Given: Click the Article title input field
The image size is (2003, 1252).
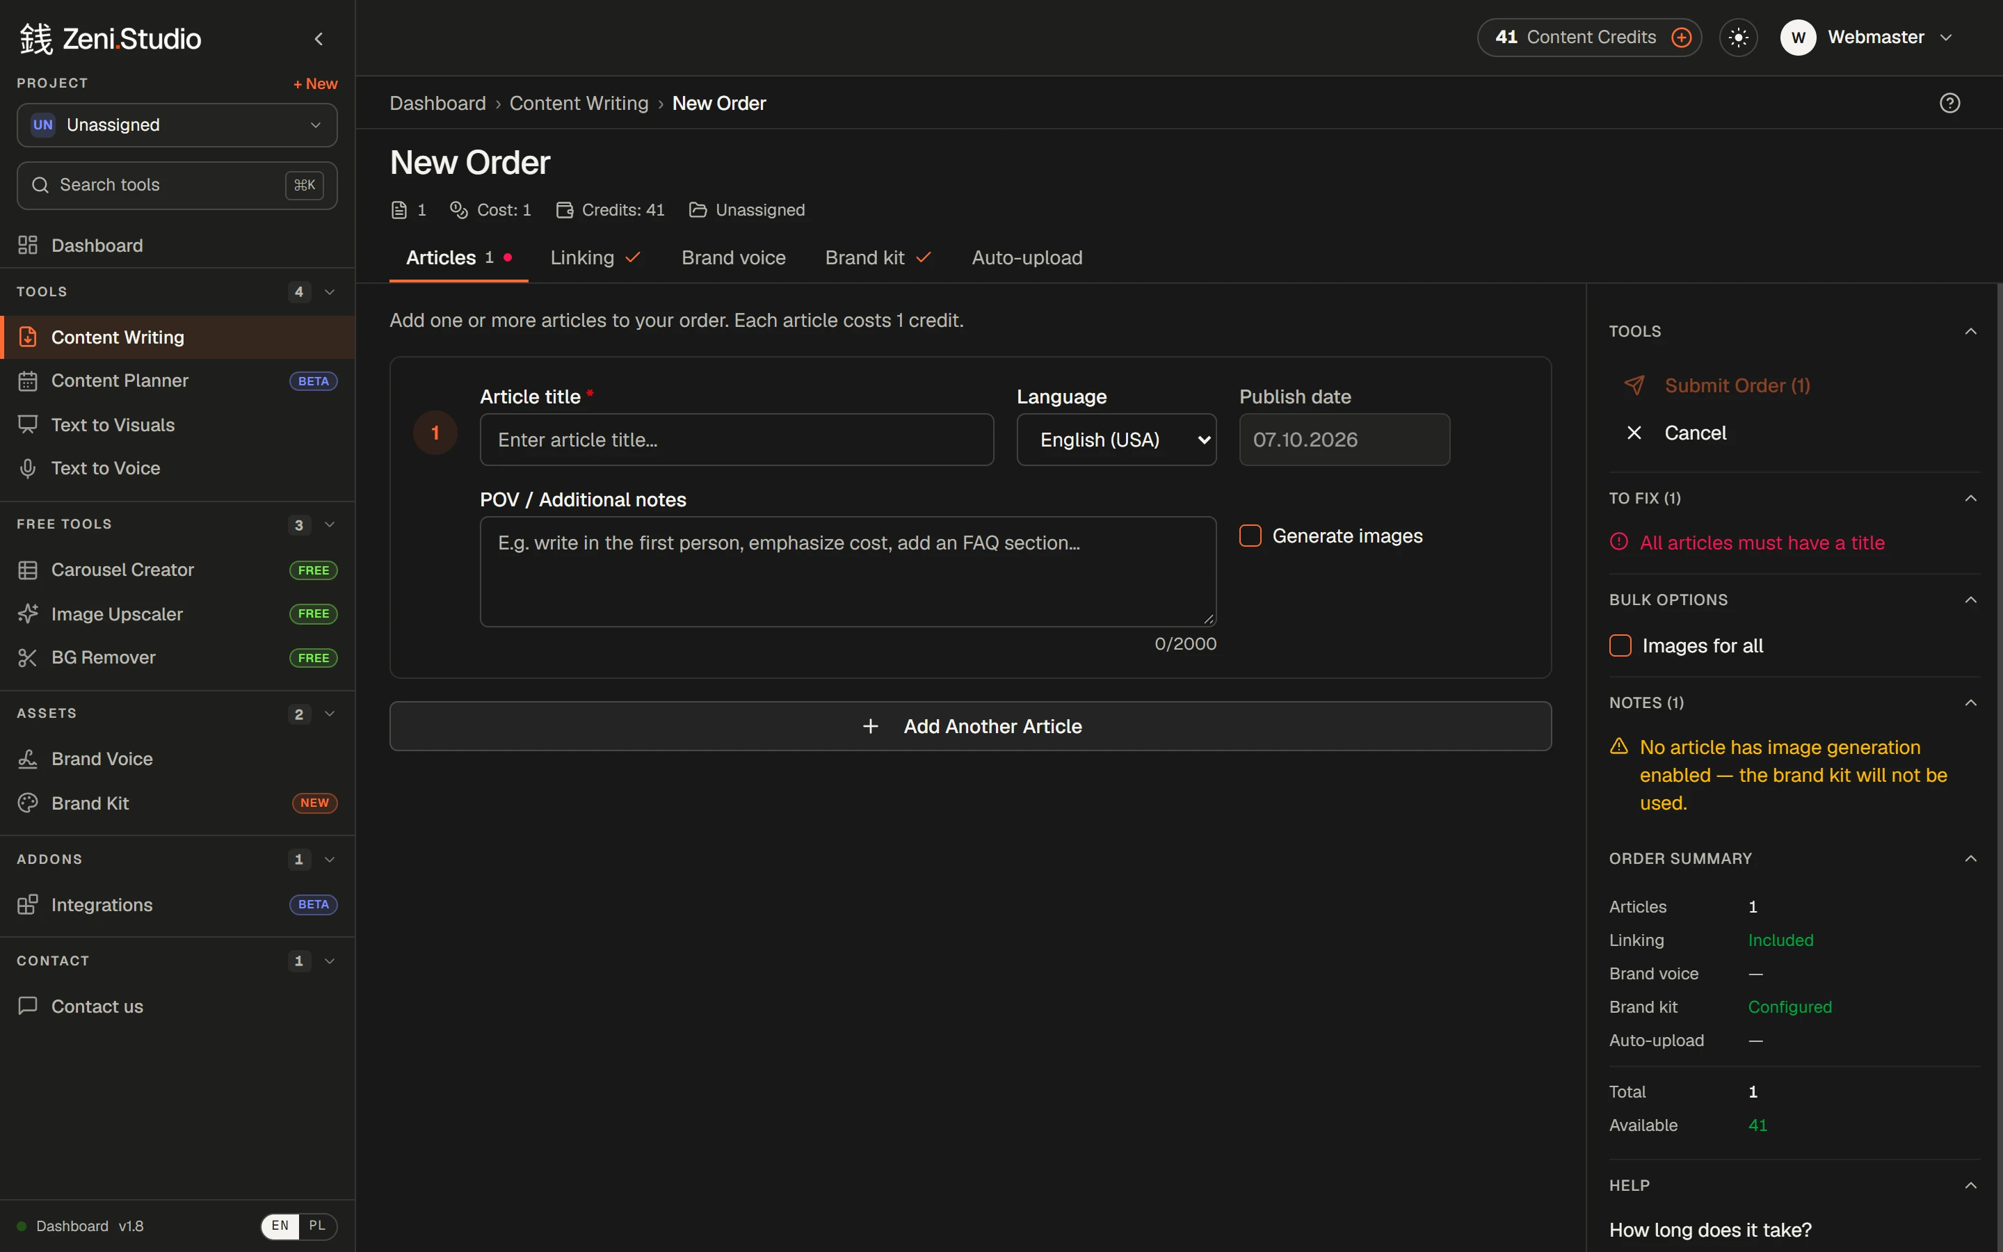Looking at the screenshot, I should (x=737, y=440).
